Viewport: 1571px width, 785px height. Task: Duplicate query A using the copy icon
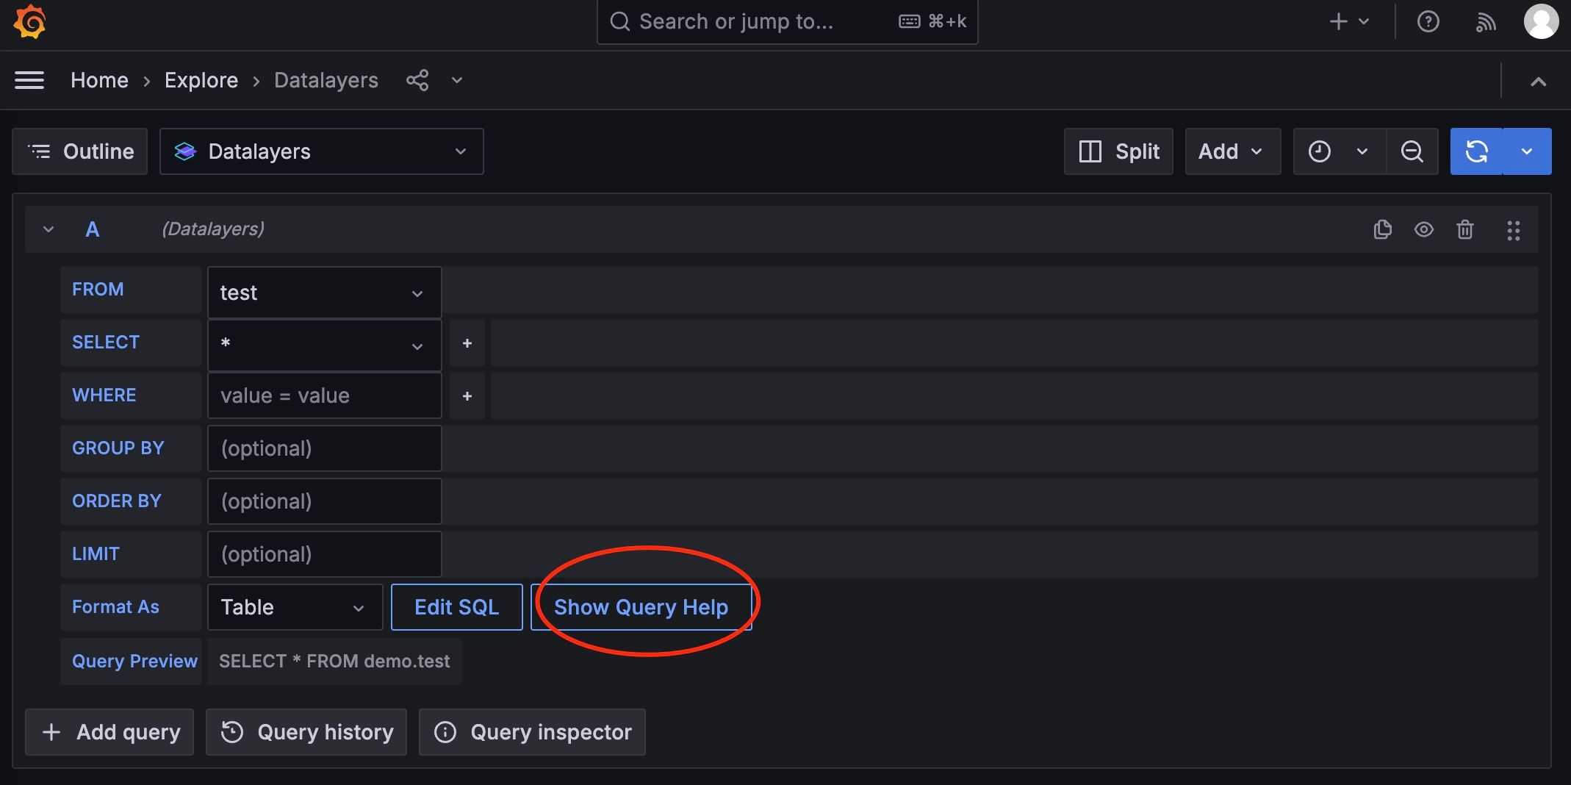pyautogui.click(x=1382, y=230)
